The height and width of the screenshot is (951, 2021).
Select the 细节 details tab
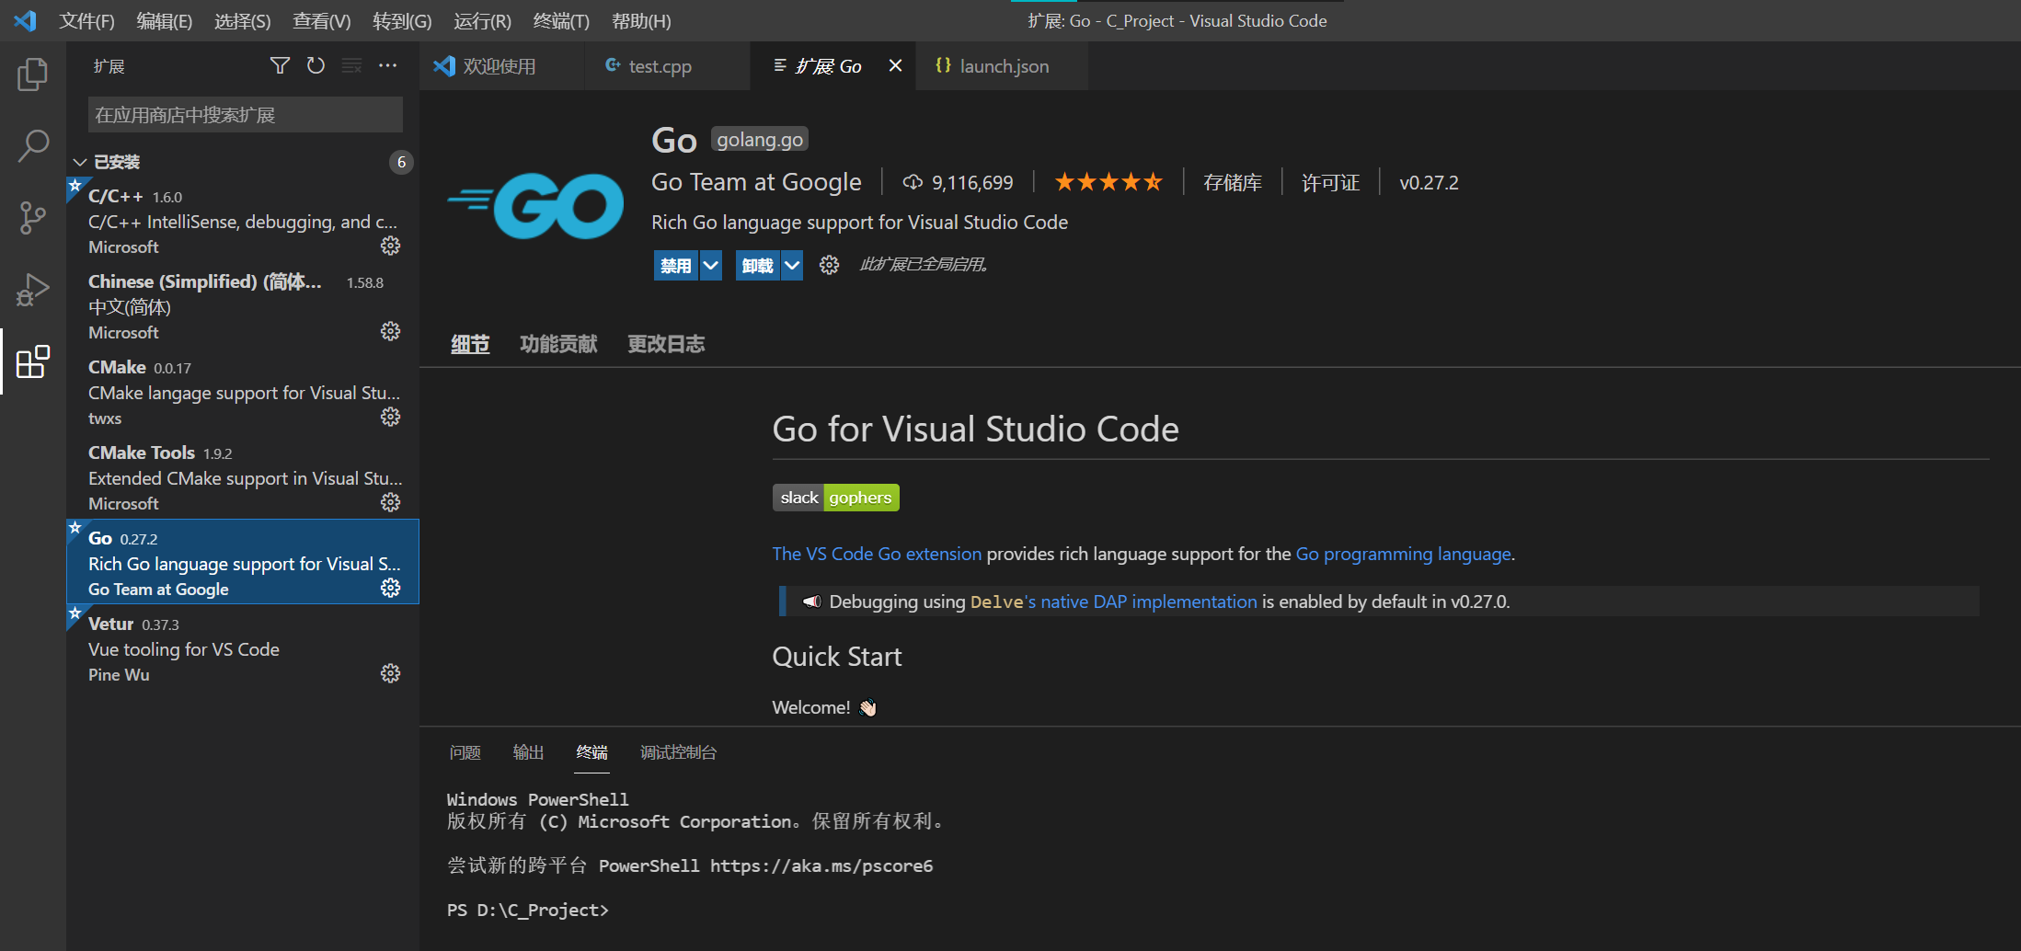470,344
